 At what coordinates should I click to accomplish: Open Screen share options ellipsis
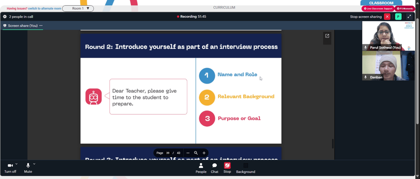(x=41, y=26)
